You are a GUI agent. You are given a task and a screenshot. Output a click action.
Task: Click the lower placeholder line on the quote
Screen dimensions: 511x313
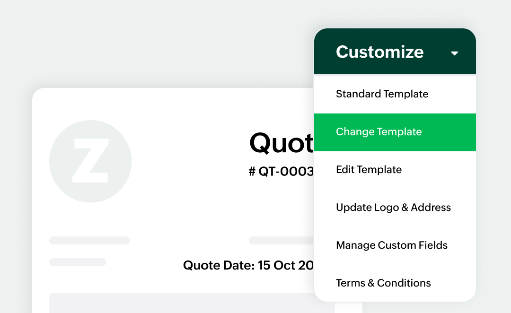click(x=78, y=262)
